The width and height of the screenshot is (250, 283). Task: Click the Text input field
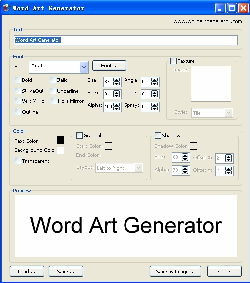126,40
